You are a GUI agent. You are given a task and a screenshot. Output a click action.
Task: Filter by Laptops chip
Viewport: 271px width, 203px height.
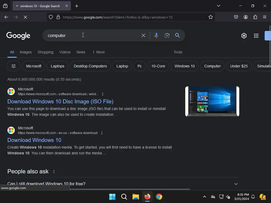[x=57, y=66]
